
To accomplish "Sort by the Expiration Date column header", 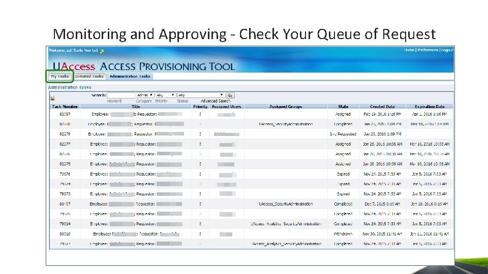I will [x=430, y=107].
